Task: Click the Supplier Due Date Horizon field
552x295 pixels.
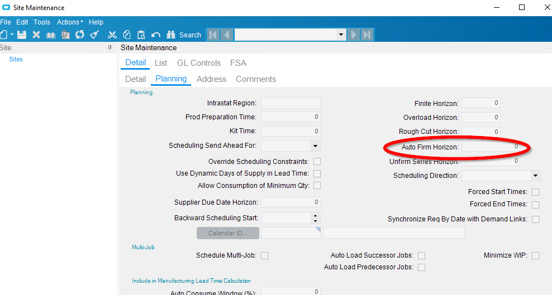Action: (291, 202)
